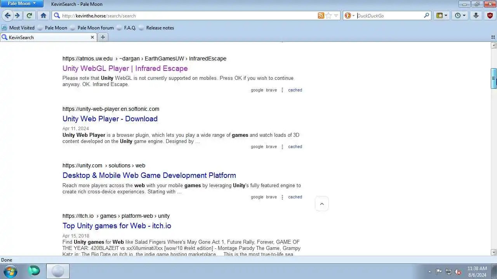Open more options dots for unity.com result

point(282,197)
